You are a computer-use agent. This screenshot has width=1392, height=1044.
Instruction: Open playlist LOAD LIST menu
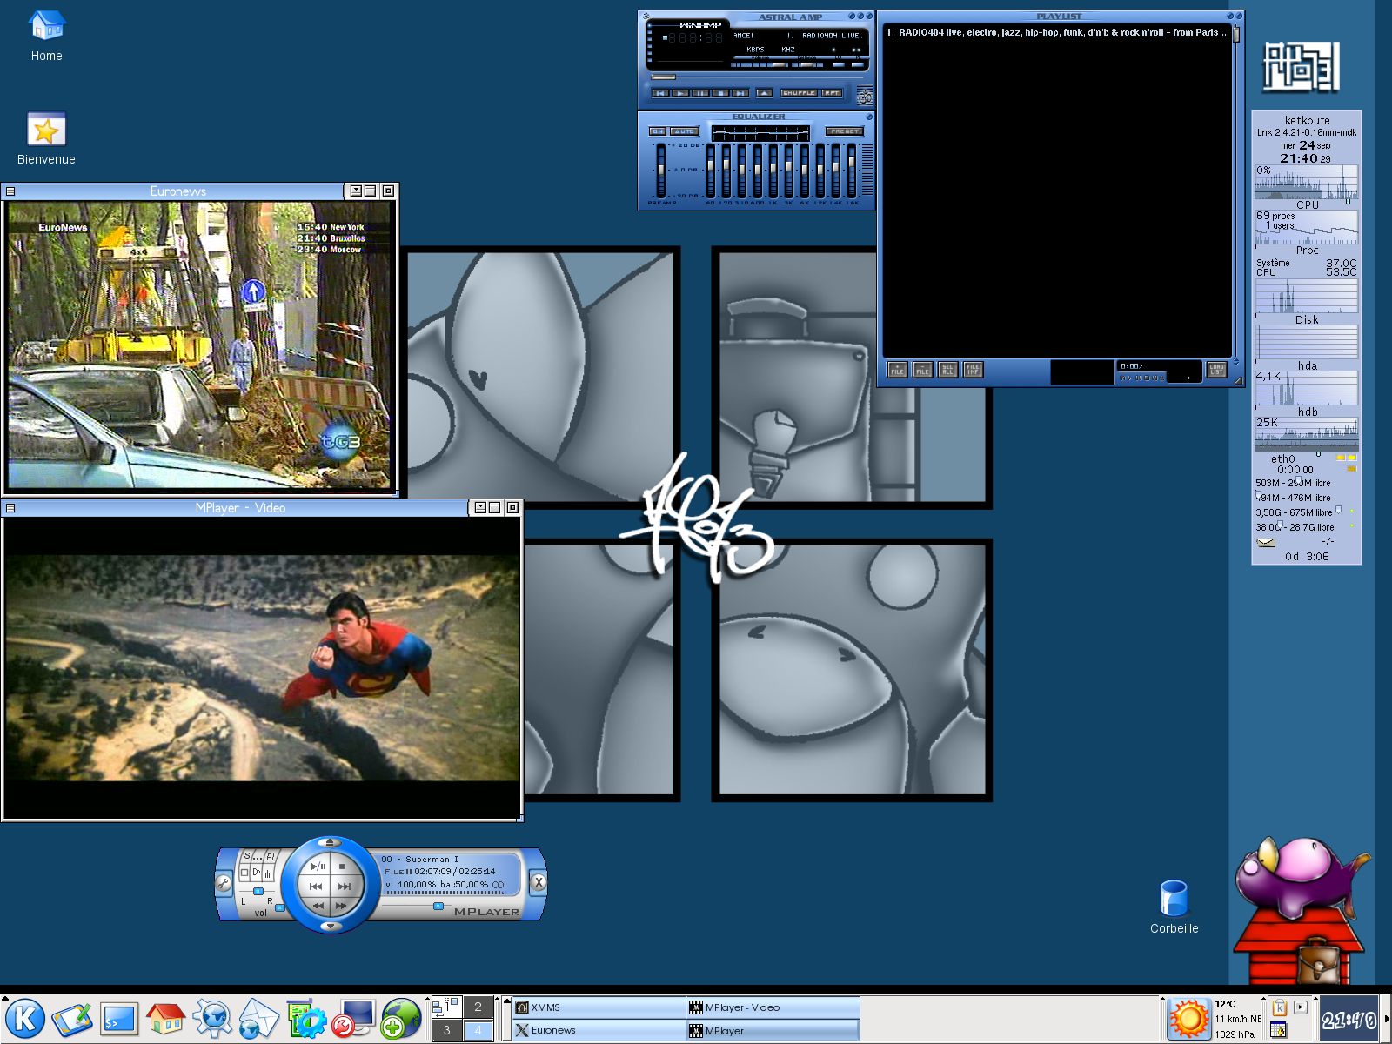point(1216,370)
